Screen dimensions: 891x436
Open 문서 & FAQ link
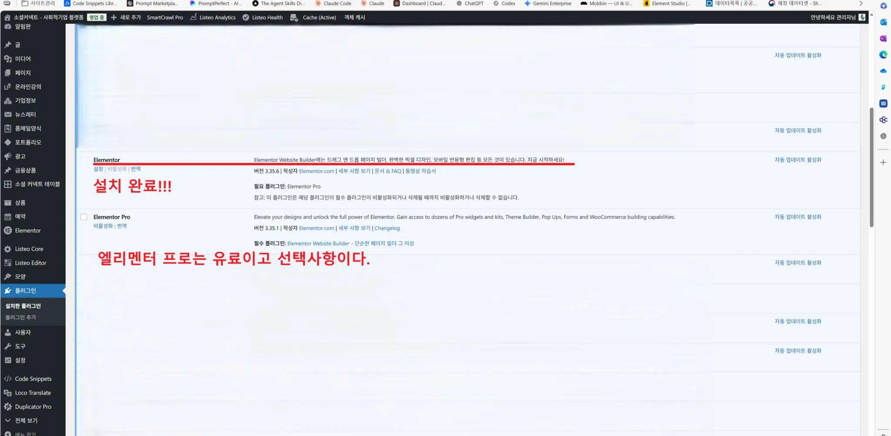(388, 171)
